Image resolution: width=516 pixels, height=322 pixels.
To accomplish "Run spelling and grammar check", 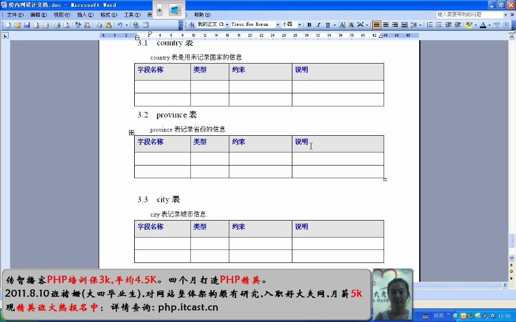I will 78,25.
